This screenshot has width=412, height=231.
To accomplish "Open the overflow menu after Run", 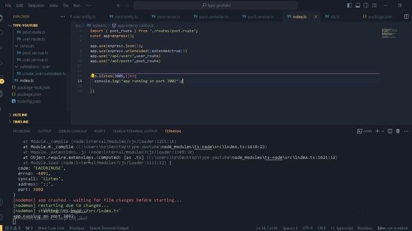I will (89, 6).
